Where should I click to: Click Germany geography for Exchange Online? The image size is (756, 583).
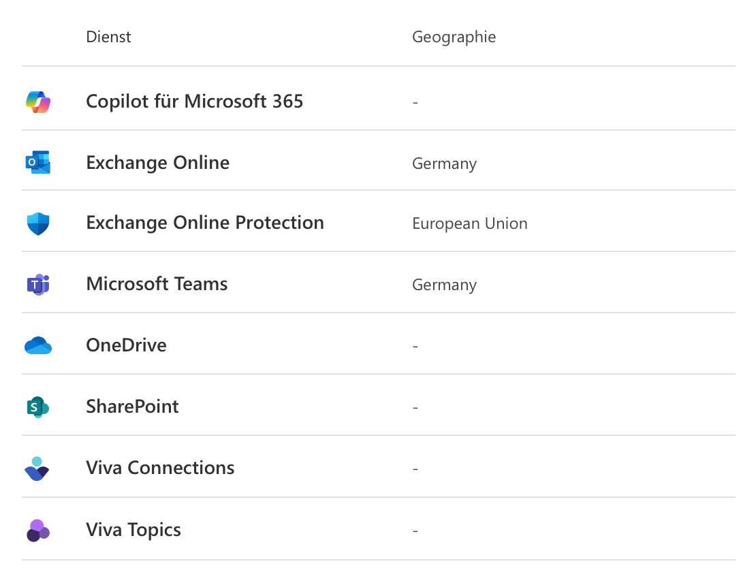tap(444, 163)
